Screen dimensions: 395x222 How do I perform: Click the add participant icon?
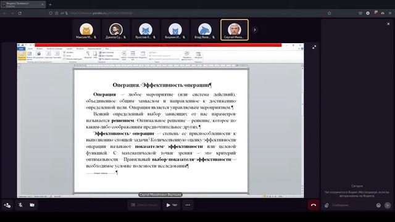[x=7, y=205]
